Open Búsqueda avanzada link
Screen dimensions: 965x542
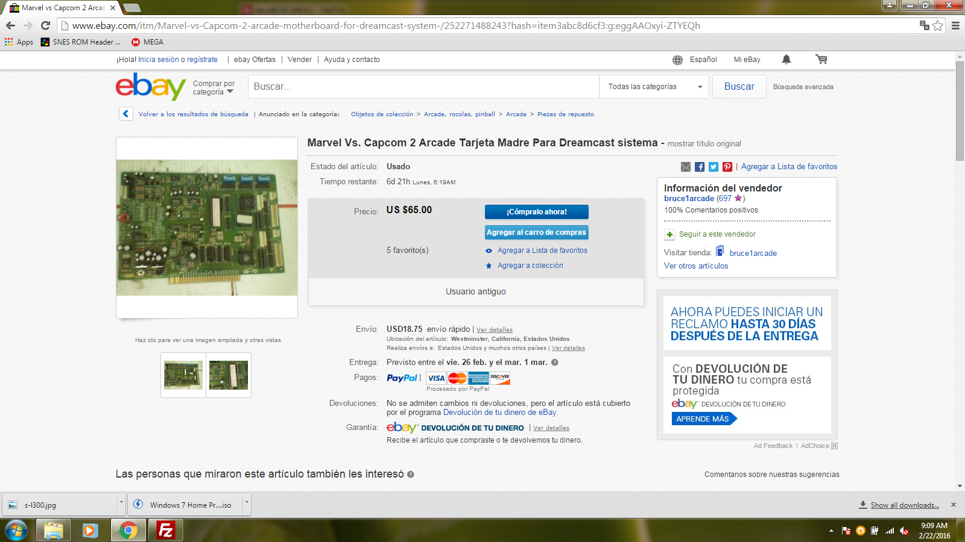tap(803, 87)
